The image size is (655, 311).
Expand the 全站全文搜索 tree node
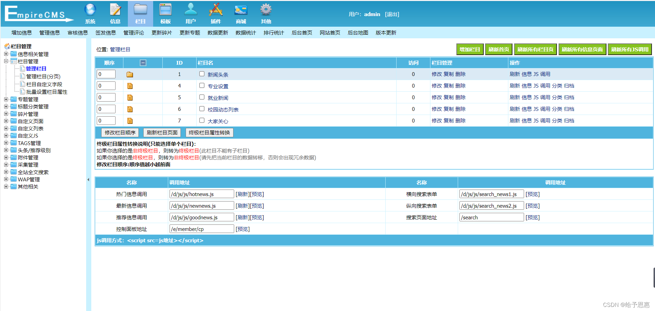[x=6, y=172]
